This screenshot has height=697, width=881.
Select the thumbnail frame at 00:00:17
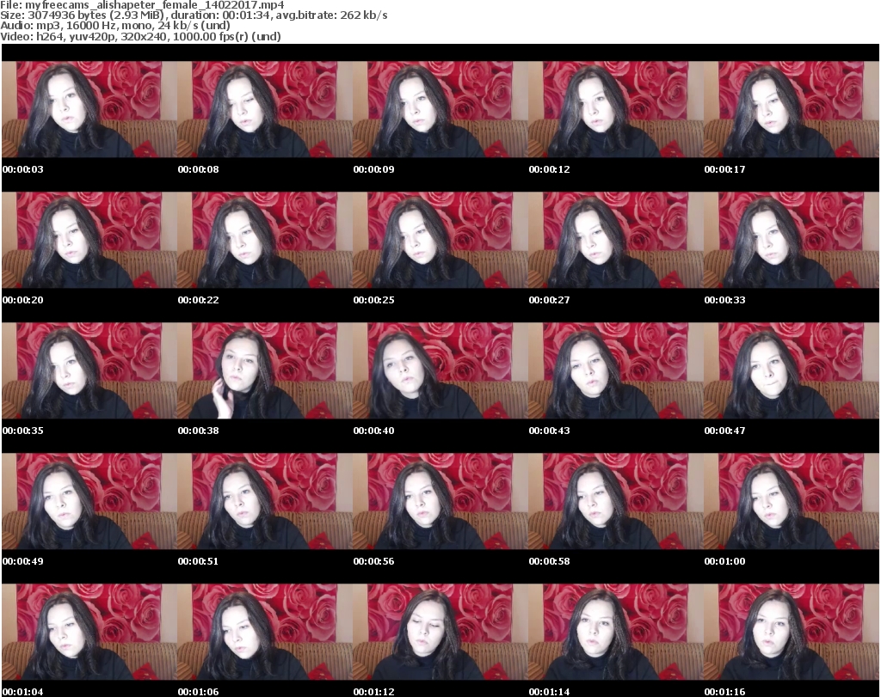(x=792, y=109)
